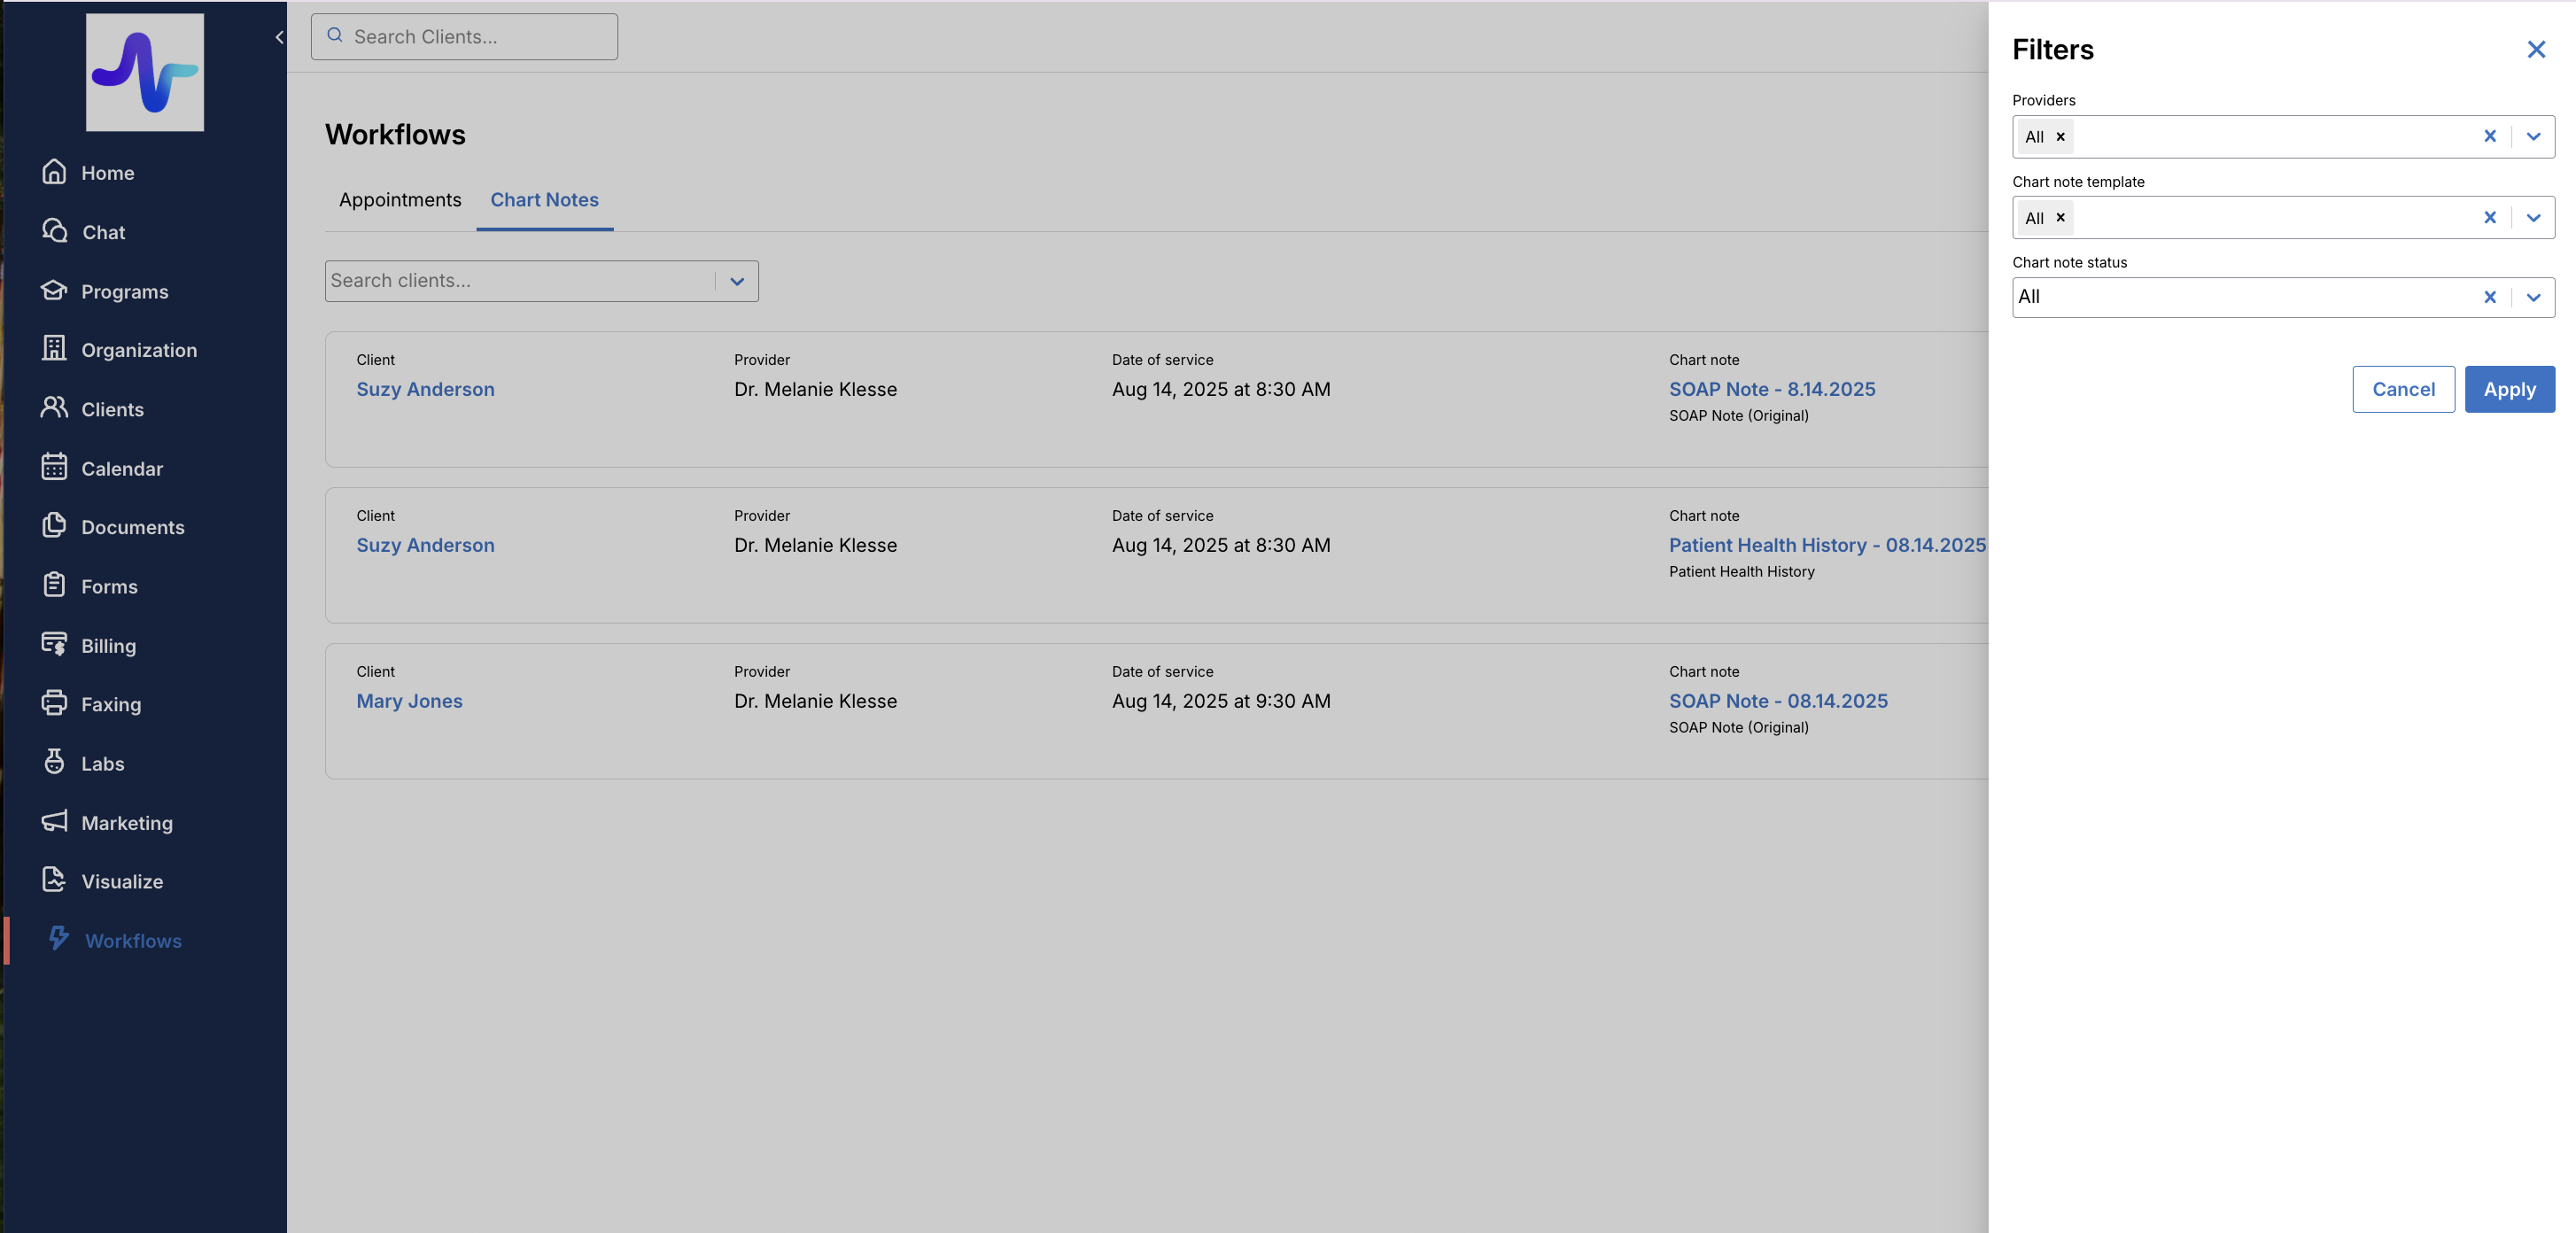The width and height of the screenshot is (2576, 1233).
Task: Expand the Providers dropdown
Action: click(x=2533, y=136)
